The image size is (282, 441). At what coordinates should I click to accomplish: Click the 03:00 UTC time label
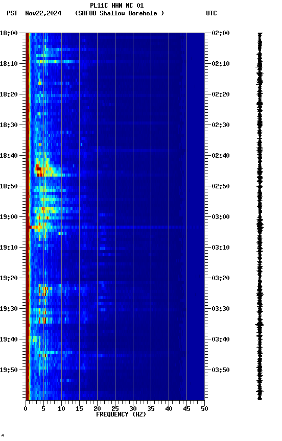[x=221, y=217]
